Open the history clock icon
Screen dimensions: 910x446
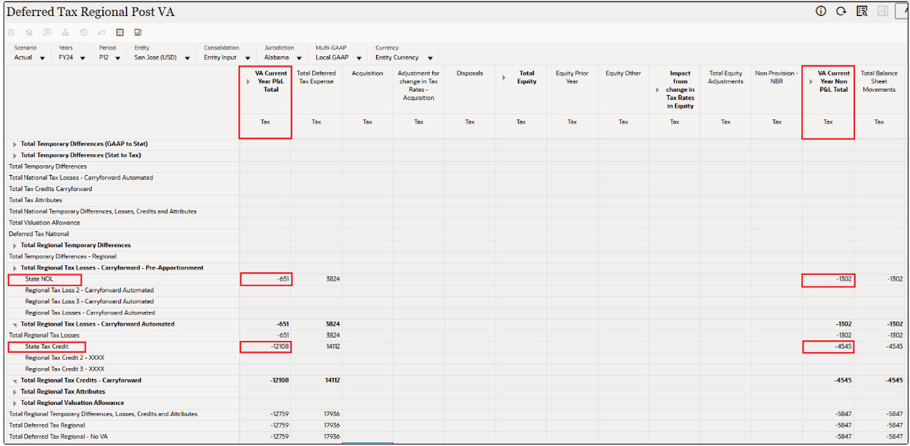(84, 33)
